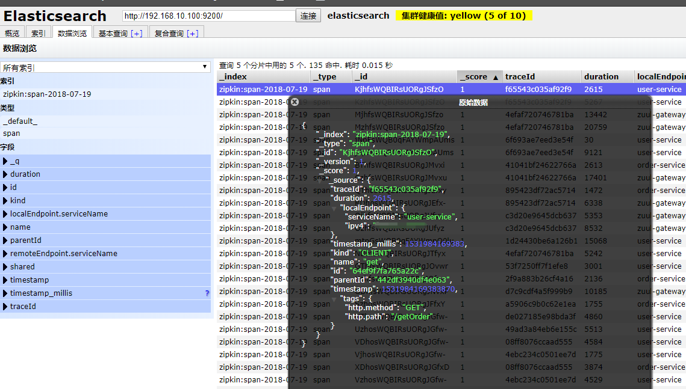686x389 pixels.
Task: Click traceId de027185e98bda3f cell
Action: (x=540, y=317)
